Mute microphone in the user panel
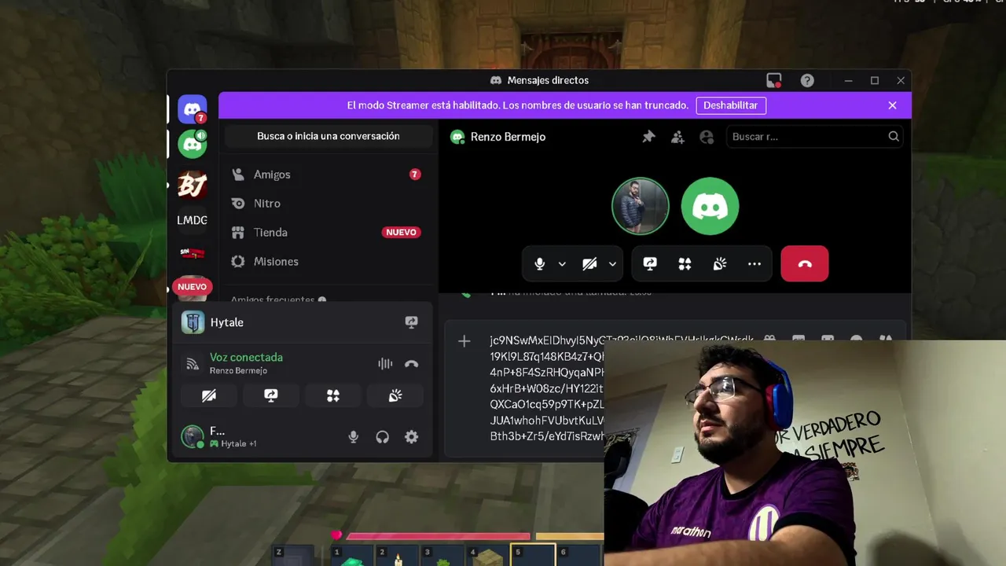Image resolution: width=1006 pixels, height=566 pixels. (x=354, y=437)
